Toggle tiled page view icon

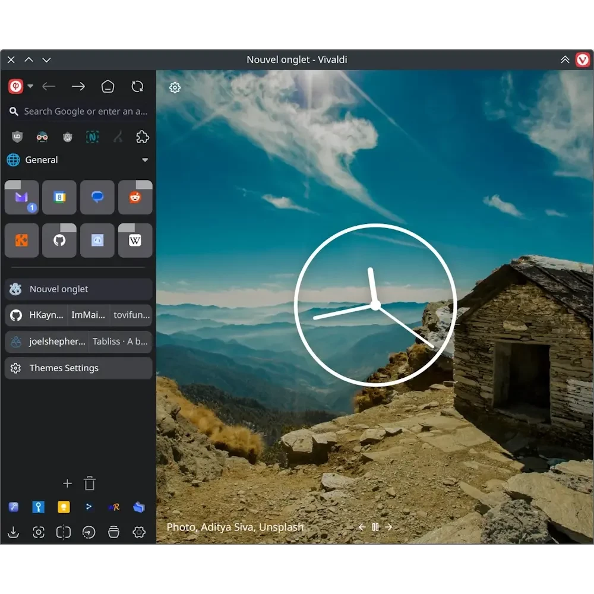point(64,533)
